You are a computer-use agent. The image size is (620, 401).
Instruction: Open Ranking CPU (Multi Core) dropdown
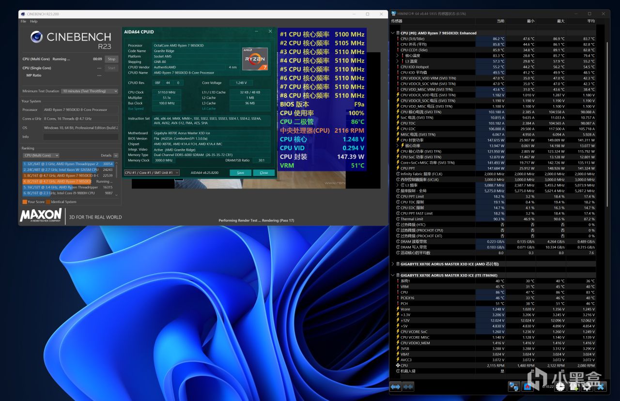point(41,155)
